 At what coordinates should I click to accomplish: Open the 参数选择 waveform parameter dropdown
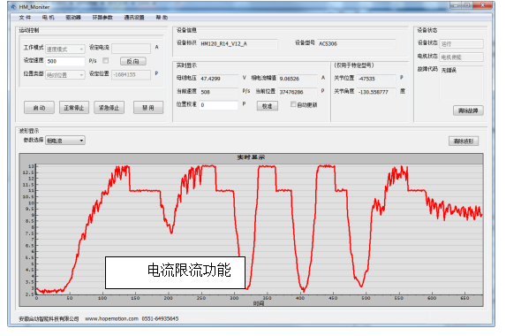[65, 141]
